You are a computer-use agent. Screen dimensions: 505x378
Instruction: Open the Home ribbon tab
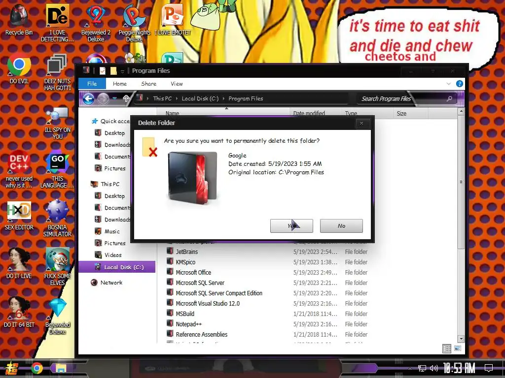click(x=120, y=84)
